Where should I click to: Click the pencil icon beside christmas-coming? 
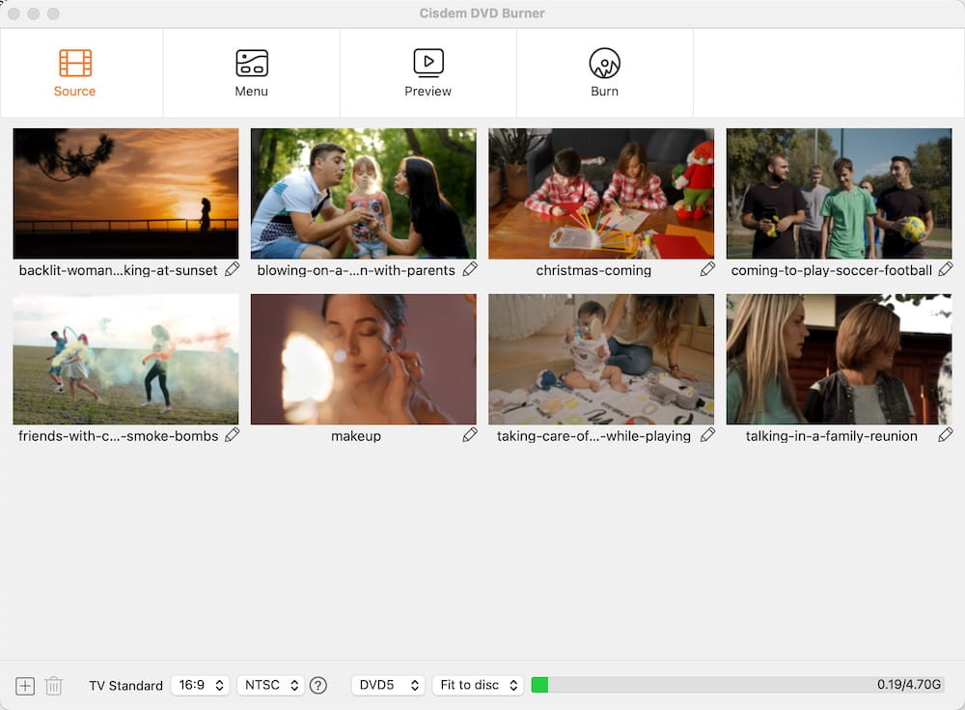point(708,270)
